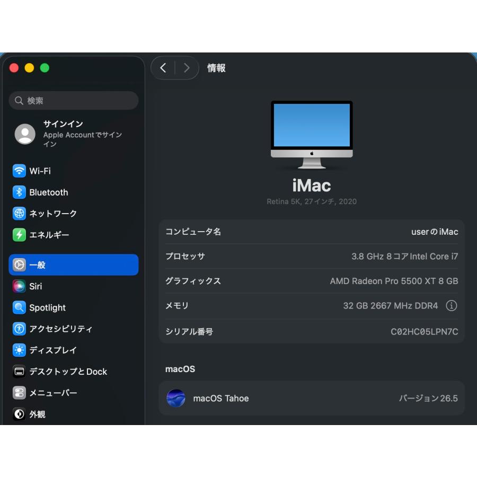Screen dimensions: 477x477
Task: Click the Retina 5K, 27インチ, 2020 subtitle
Action: click(312, 201)
